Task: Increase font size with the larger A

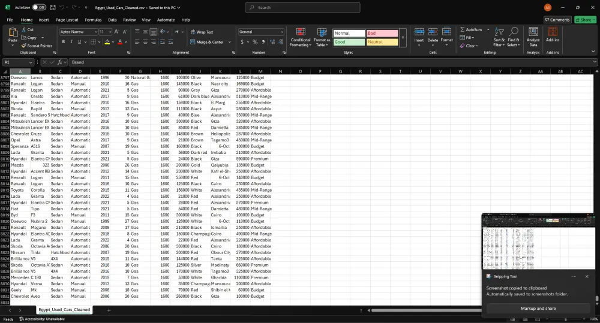Action: coord(116,32)
